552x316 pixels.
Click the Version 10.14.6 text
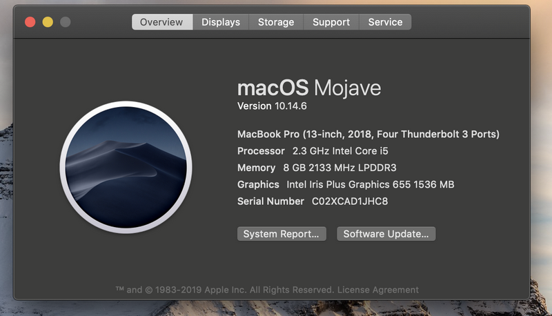(x=272, y=106)
